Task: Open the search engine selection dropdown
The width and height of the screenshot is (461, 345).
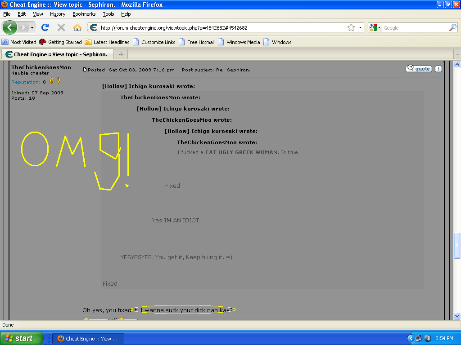Action: [380, 27]
